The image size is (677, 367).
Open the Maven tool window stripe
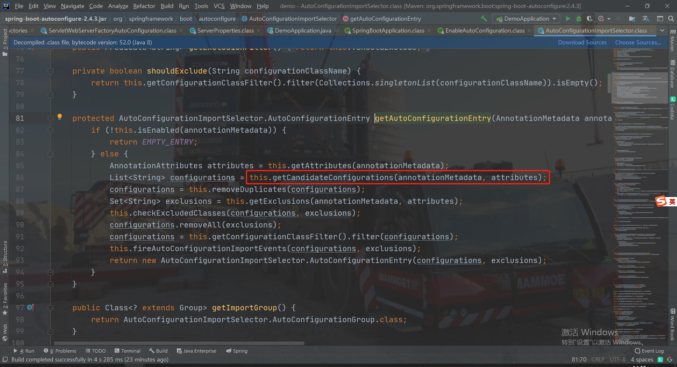point(672,41)
